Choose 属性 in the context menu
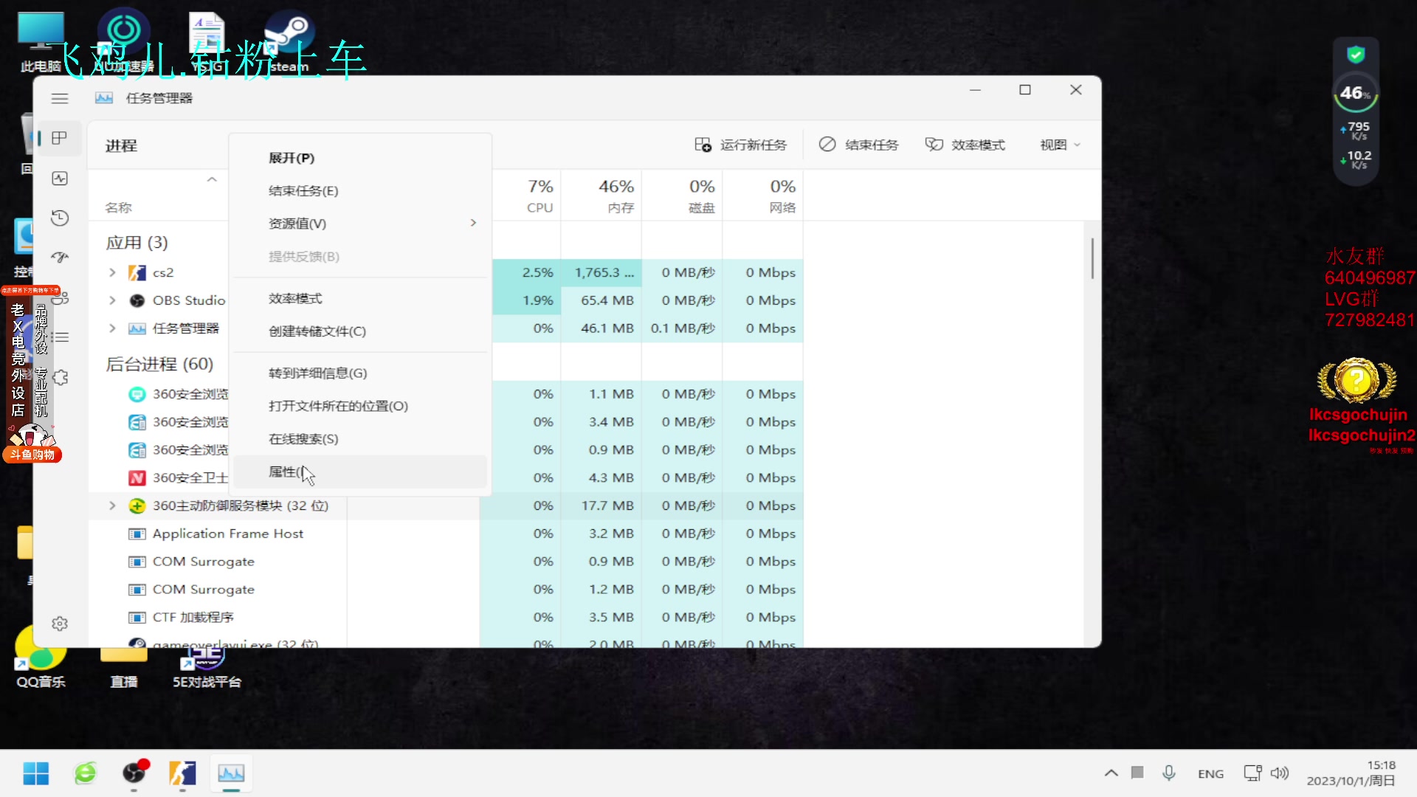The height and width of the screenshot is (797, 1417). coord(360,472)
